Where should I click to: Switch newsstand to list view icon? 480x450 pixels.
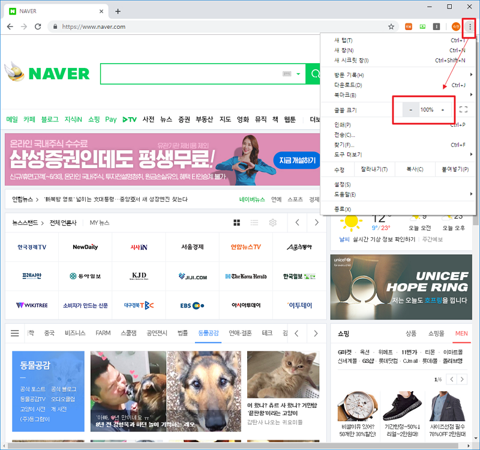[254, 222]
